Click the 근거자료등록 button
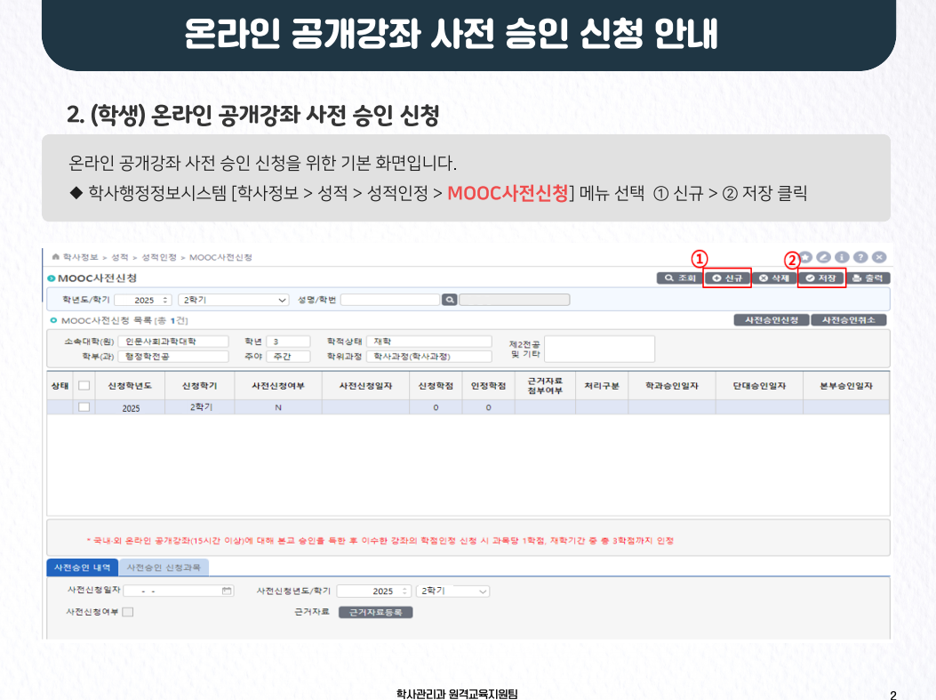The image size is (936, 700). pyautogui.click(x=375, y=612)
